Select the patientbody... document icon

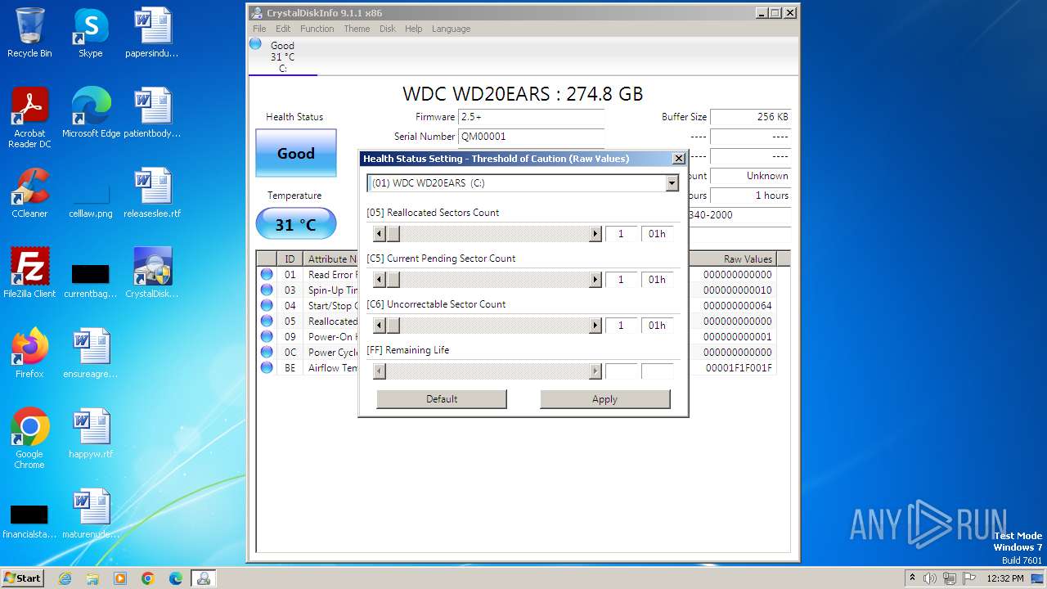pos(152,113)
